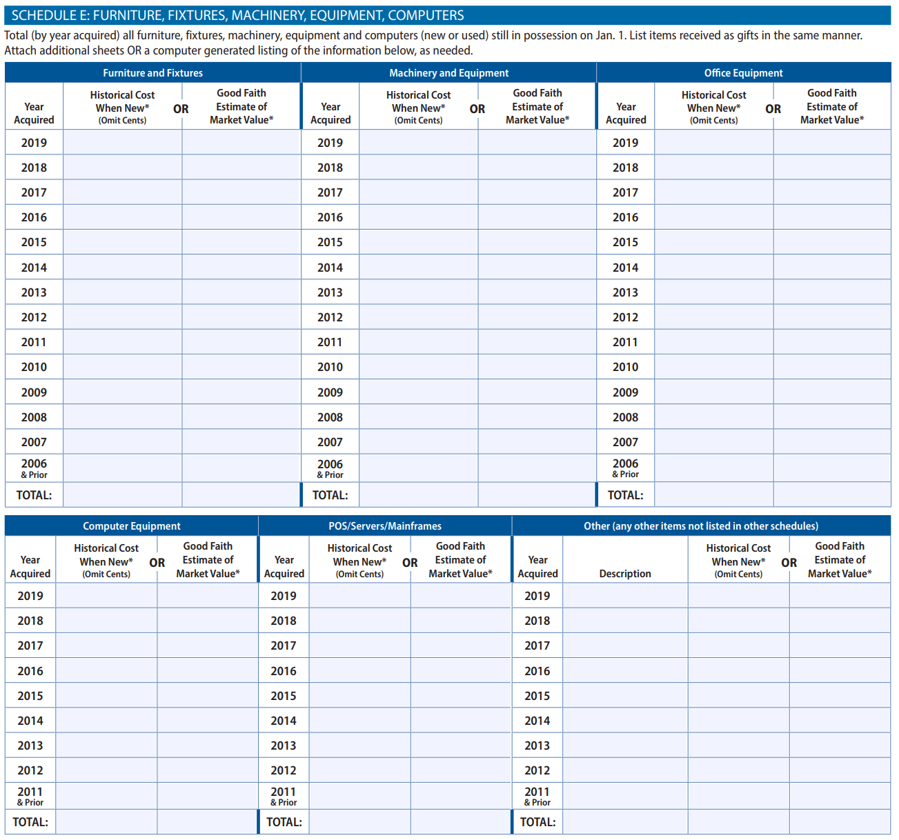Select Computer Equipment 2014 Market Value field
This screenshot has height=840, width=899.
208,721
